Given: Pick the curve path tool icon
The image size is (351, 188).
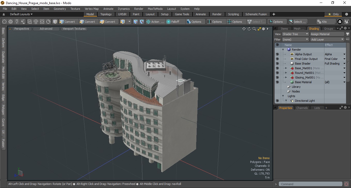Looking at the screenshot, I should [x=23, y=22].
